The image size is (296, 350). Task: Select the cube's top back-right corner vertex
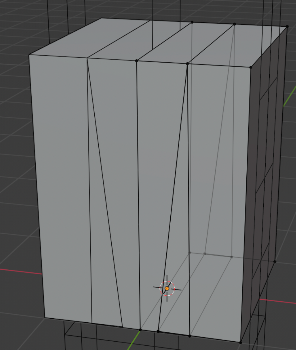coord(287,27)
